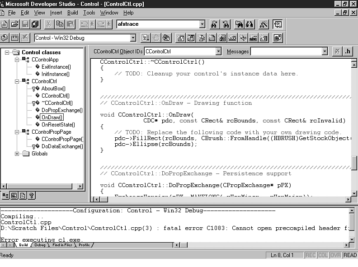Viewport: 358px width, 267px height.
Task: Switch to the Find in Files output tab
Action: pyautogui.click(x=62, y=245)
